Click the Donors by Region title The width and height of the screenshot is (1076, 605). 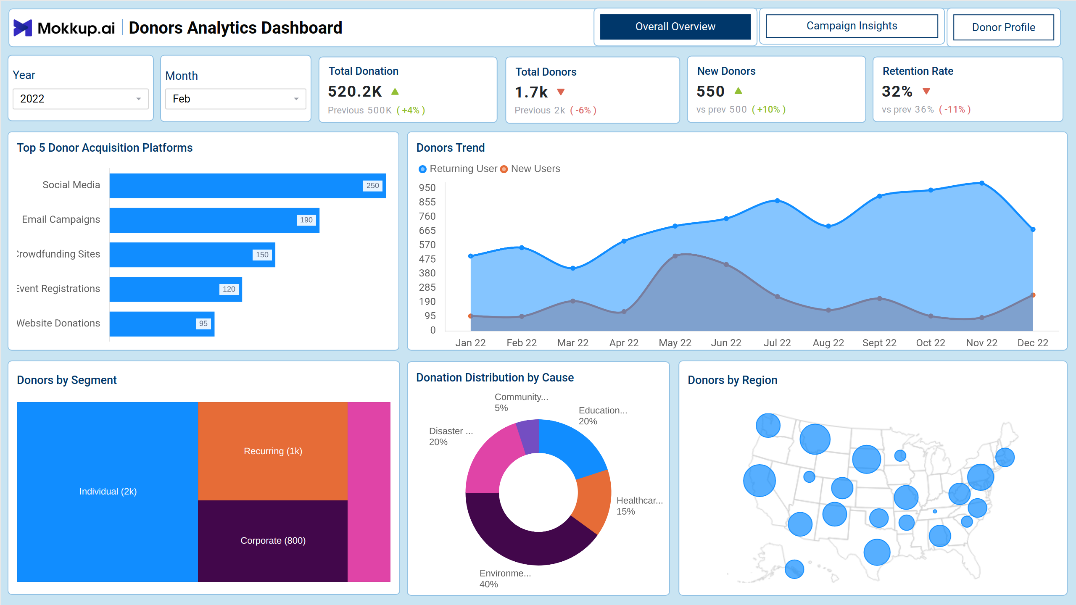pos(733,380)
